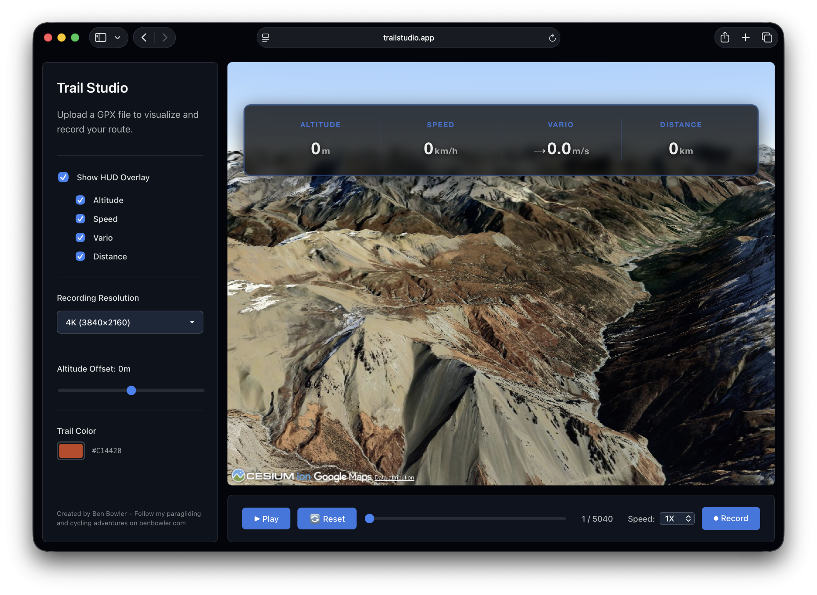The height and width of the screenshot is (595, 817).
Task: Open the Share icon in toolbar
Action: (725, 37)
